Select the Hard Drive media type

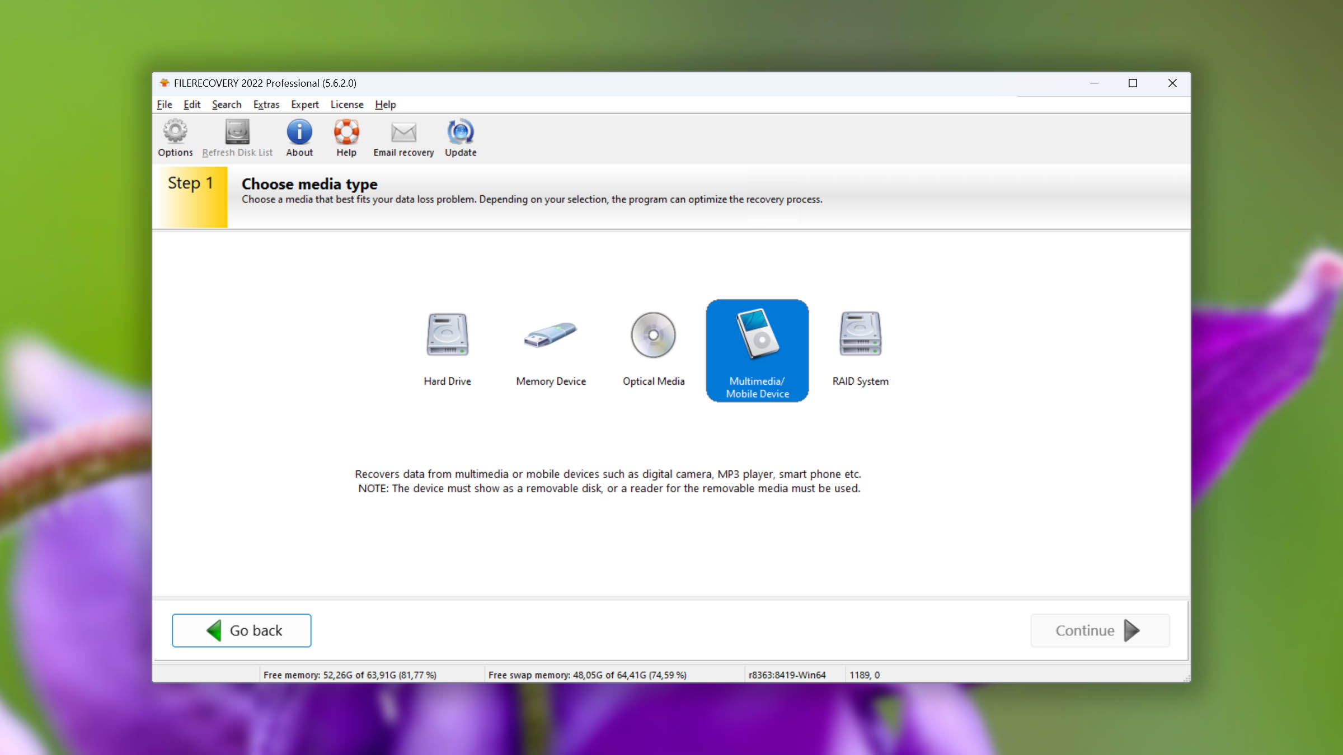tap(447, 350)
